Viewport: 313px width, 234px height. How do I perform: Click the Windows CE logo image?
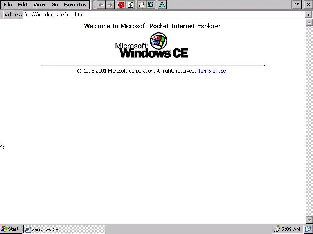coord(152,45)
